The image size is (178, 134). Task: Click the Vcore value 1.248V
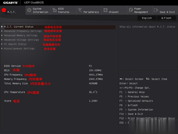pyautogui.click(x=93, y=101)
